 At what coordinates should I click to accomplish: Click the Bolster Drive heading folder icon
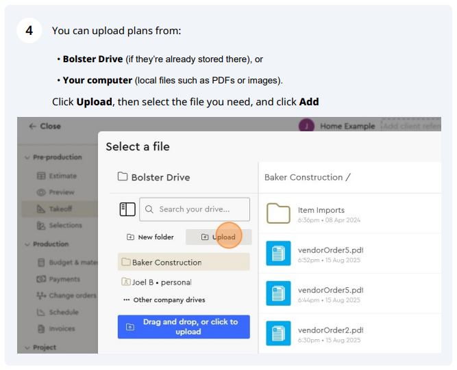coord(123,176)
